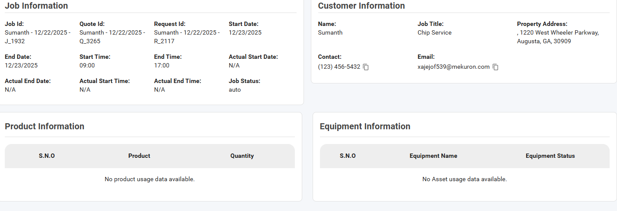Select the Quantity column header

[x=242, y=156]
